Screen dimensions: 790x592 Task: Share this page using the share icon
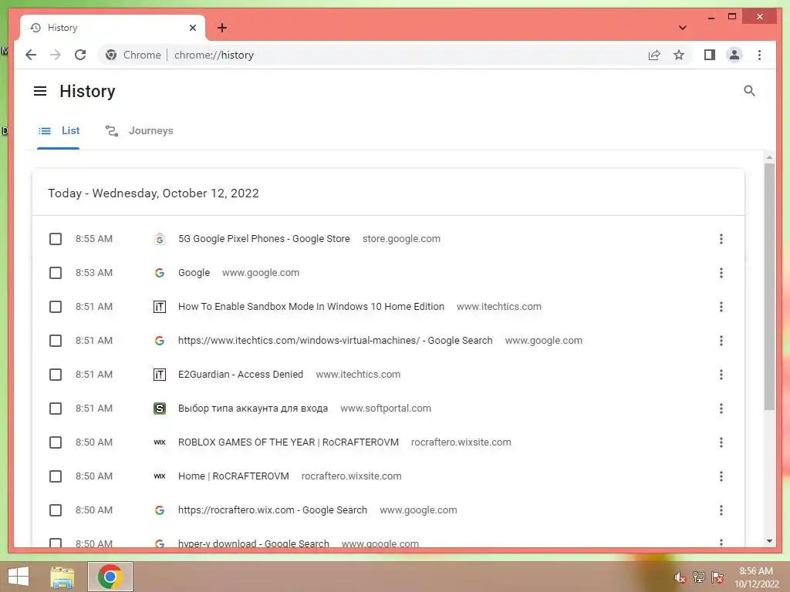click(x=654, y=55)
